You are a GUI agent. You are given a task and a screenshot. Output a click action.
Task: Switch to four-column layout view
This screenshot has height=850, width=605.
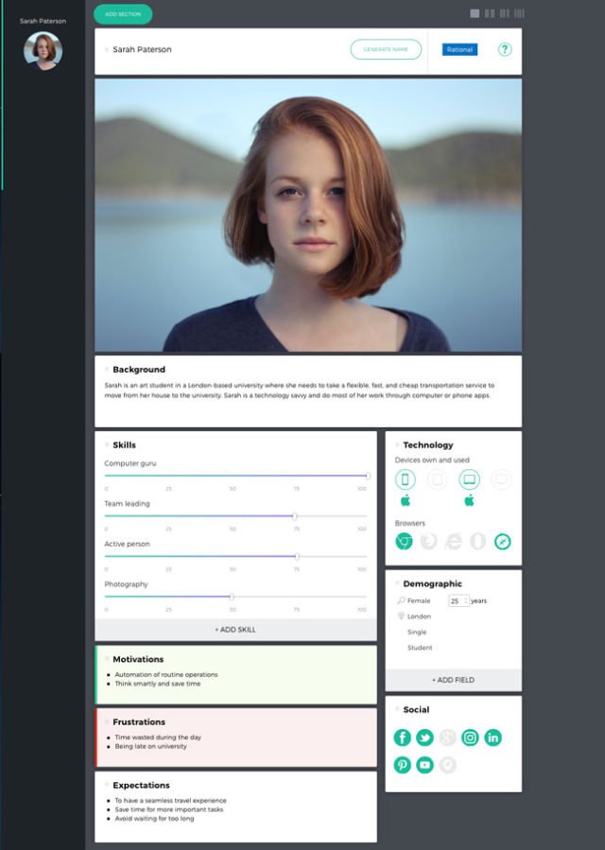click(x=519, y=13)
